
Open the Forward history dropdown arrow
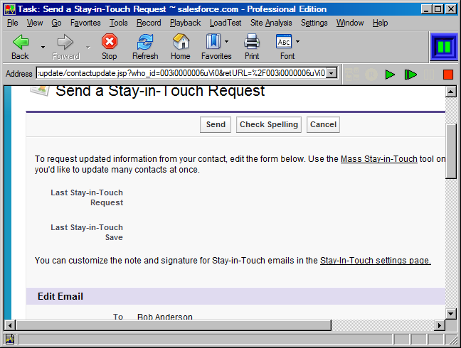pos(88,47)
